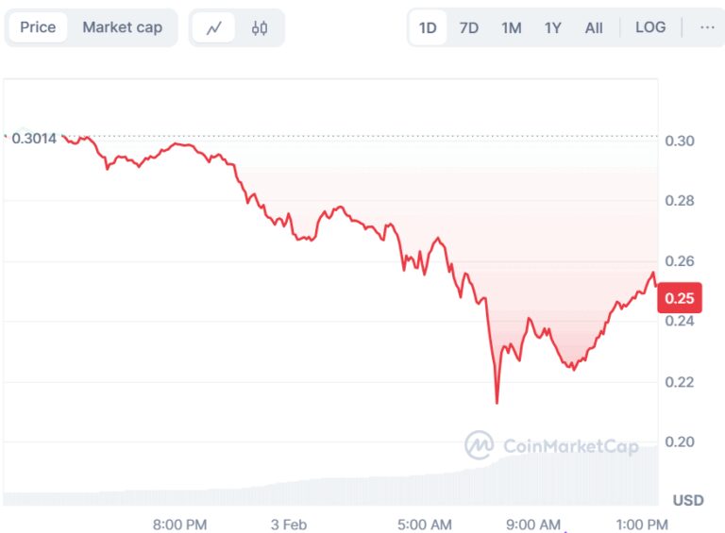The image size is (725, 533).
Task: Click the 0.20 price axis label
Action: point(680,441)
